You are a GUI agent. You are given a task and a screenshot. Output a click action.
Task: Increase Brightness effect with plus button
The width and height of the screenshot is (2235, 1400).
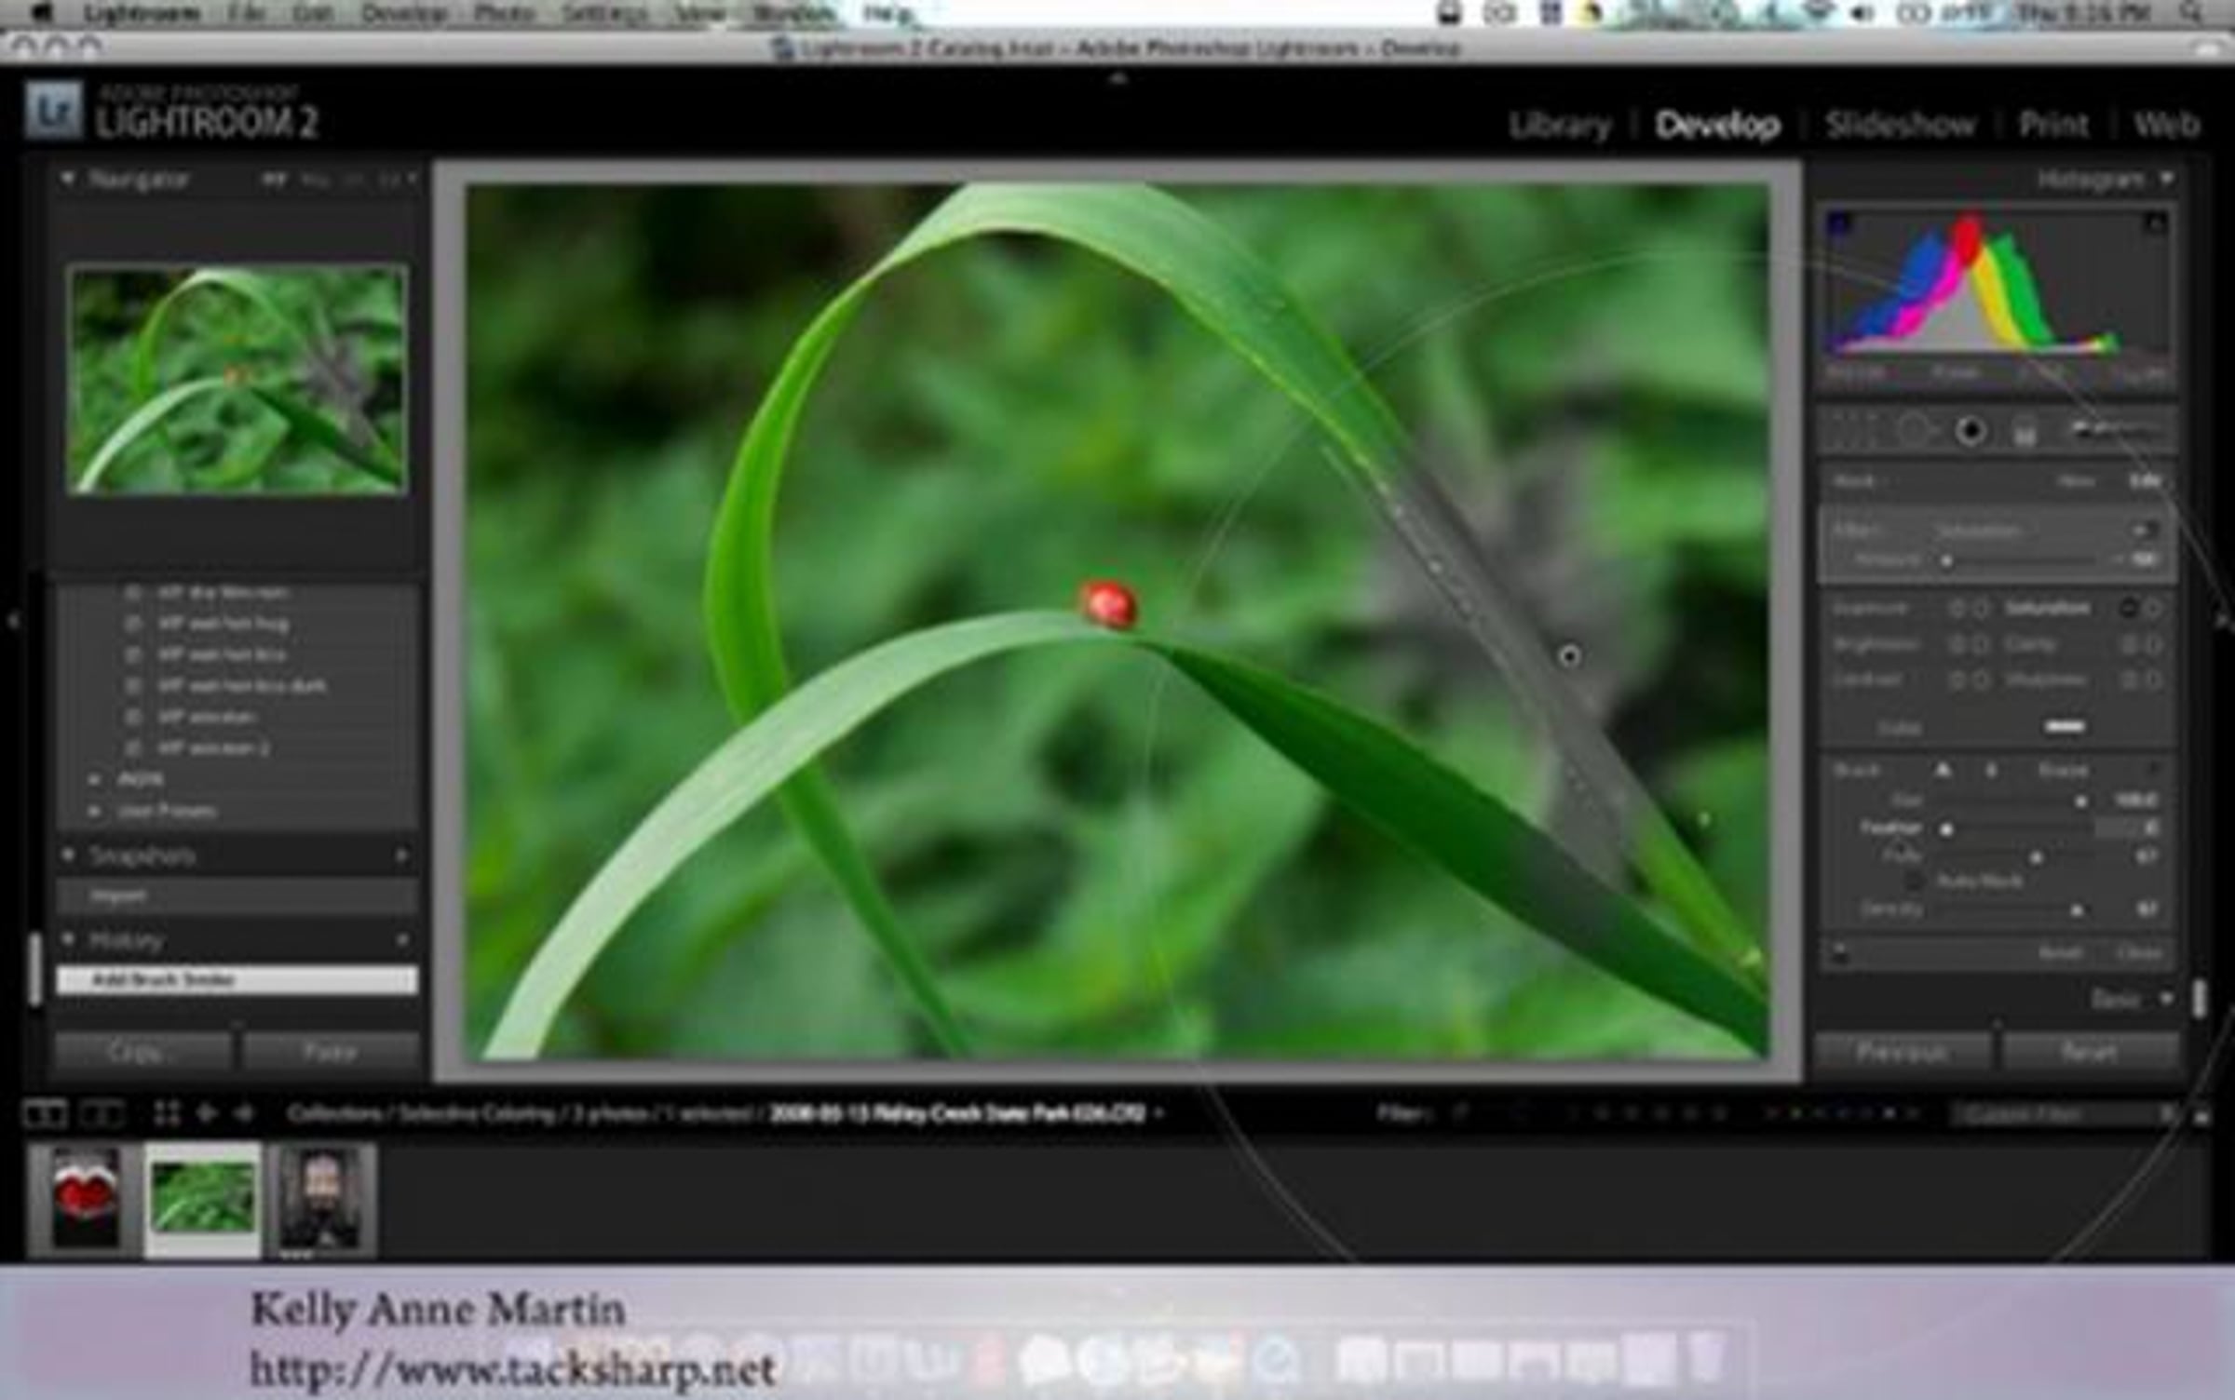[x=1981, y=644]
